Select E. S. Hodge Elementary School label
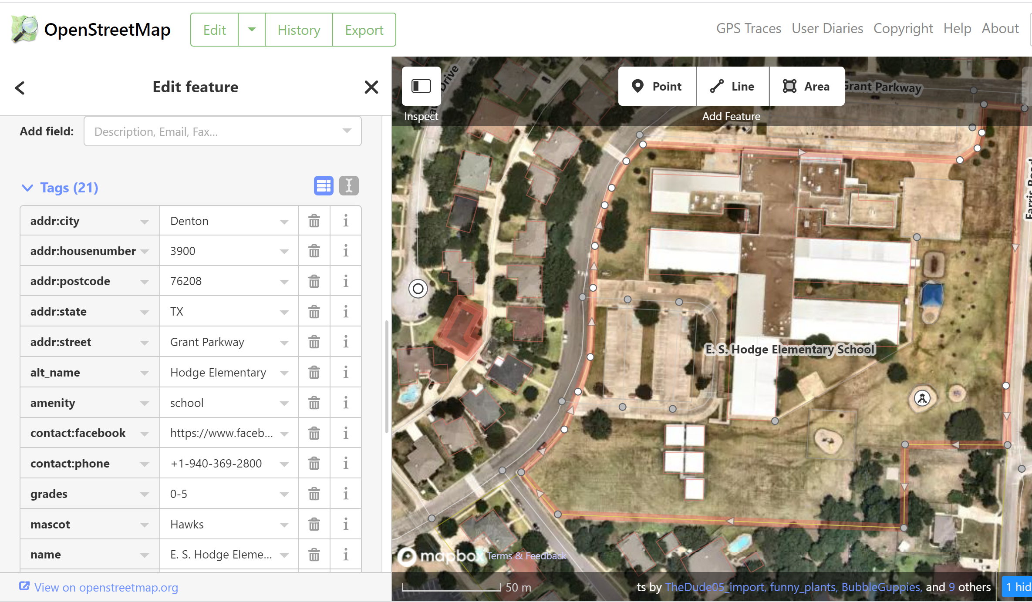Viewport: 1032px width, 602px height. (790, 350)
